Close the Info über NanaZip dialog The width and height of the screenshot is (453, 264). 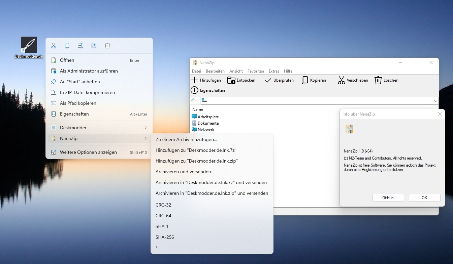click(440, 114)
